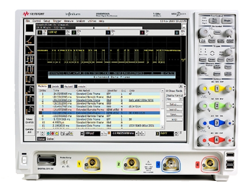Screen dimensions: 252x190
Task: Push the power button on front panel
Action: (x=24, y=160)
